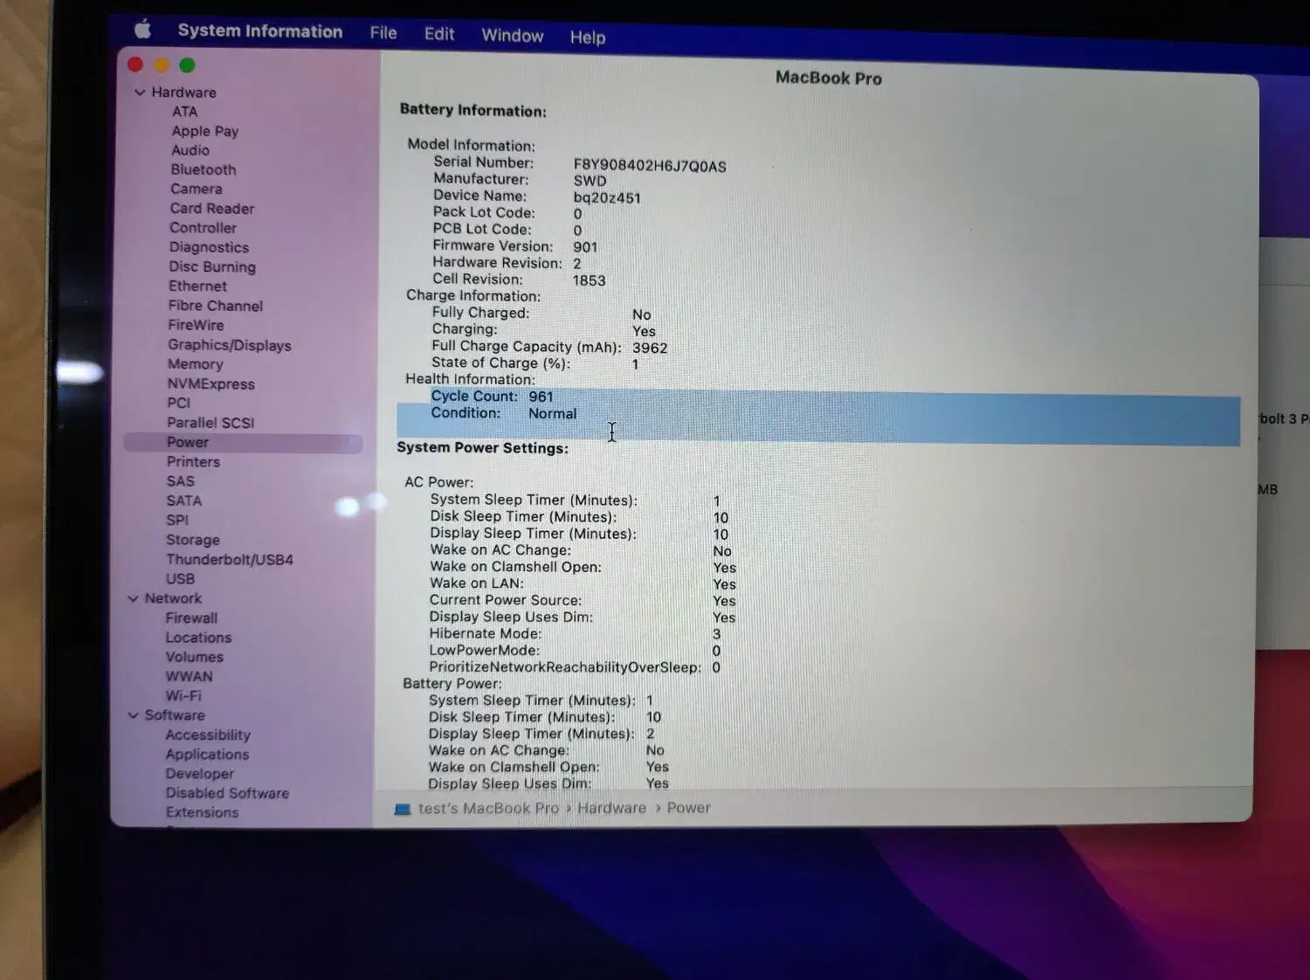Click the Cycle Count 961 line
Image resolution: width=1310 pixels, height=980 pixels.
tap(492, 397)
